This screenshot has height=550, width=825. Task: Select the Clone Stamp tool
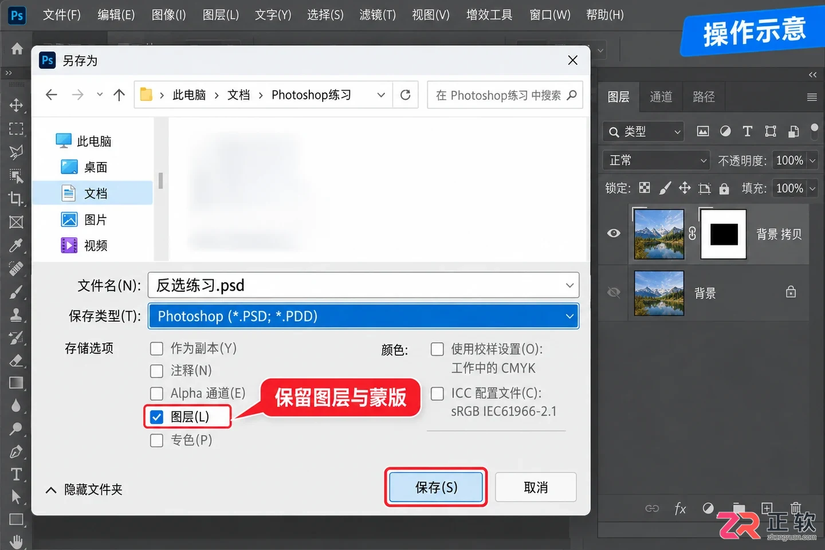pyautogui.click(x=16, y=315)
